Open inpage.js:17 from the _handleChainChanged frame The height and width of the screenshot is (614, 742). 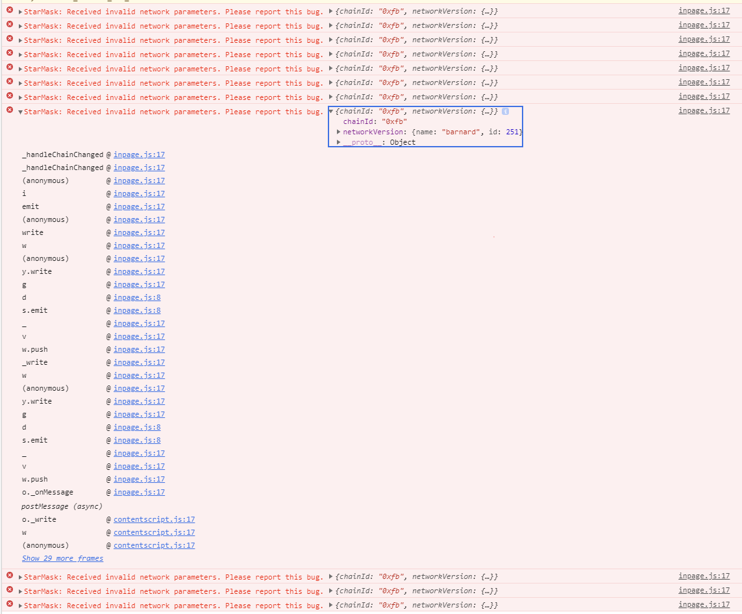(x=139, y=154)
